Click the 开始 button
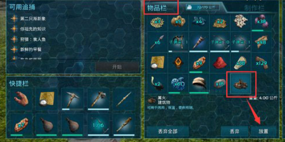The width and height of the screenshot is (285, 142). (117, 67)
